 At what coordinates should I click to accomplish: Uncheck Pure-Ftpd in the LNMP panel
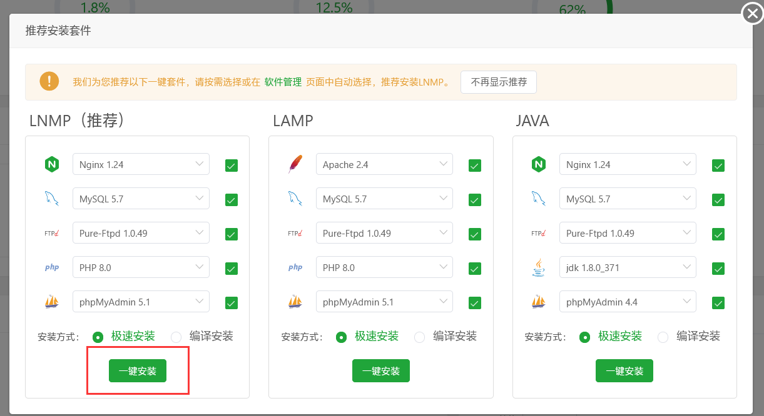232,234
